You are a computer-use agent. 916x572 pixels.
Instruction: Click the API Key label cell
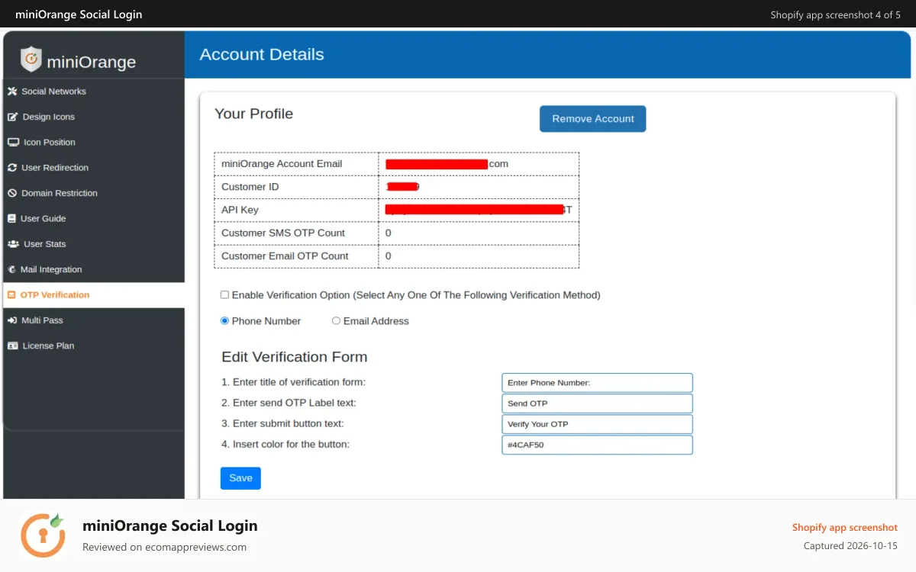(x=296, y=210)
